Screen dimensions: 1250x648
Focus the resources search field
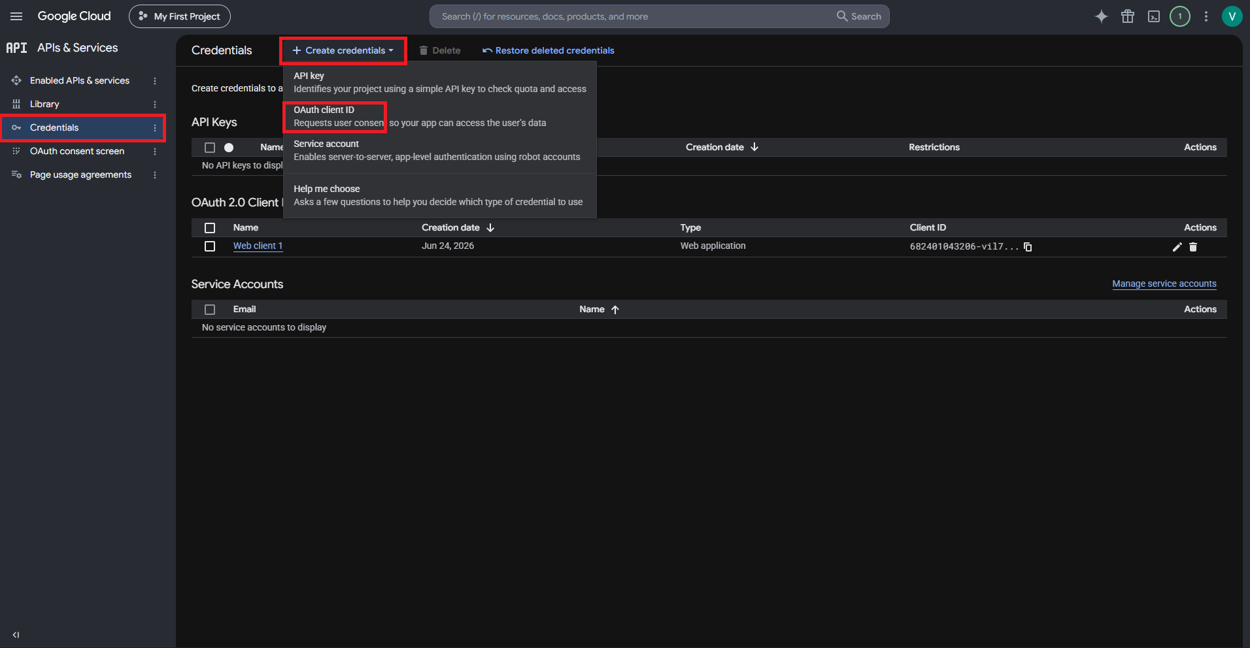click(x=634, y=16)
